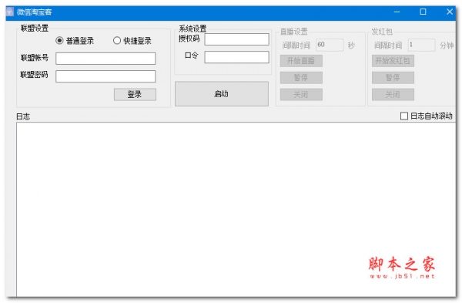Click the 开始发红包 button
The image size is (462, 303).
pos(393,61)
